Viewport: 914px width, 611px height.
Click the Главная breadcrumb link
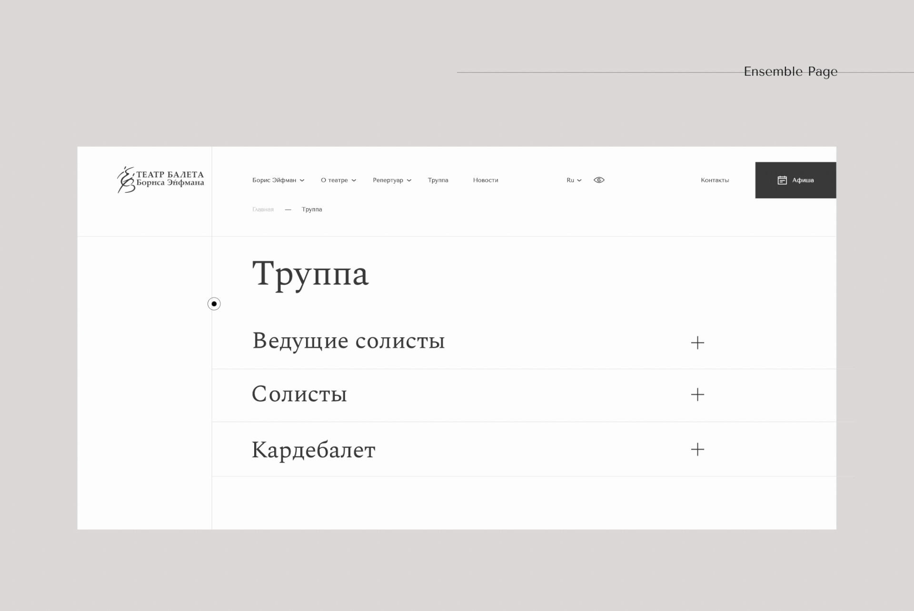(x=263, y=209)
